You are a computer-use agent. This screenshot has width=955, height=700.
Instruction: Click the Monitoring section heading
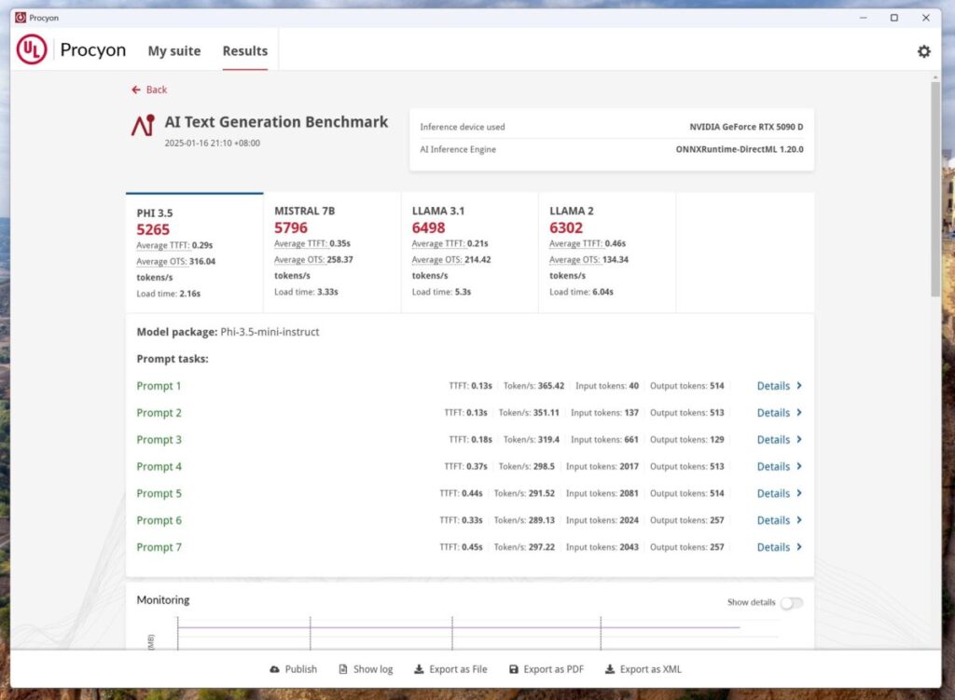[x=162, y=599]
